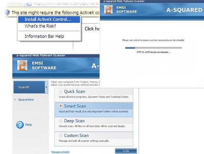Open Help via the blue question mark icon
204x154 pixels.
20,125
